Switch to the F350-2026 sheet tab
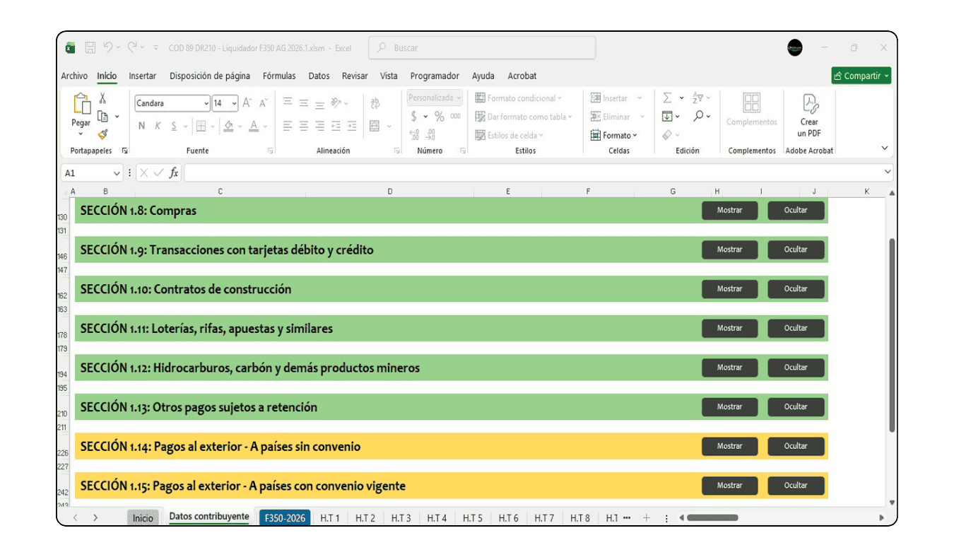The image size is (954, 557). [285, 518]
